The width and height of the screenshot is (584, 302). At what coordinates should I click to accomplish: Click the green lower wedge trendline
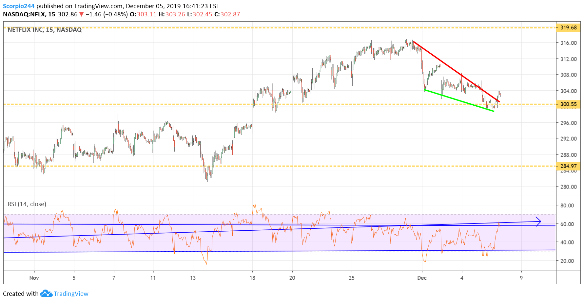point(459,100)
